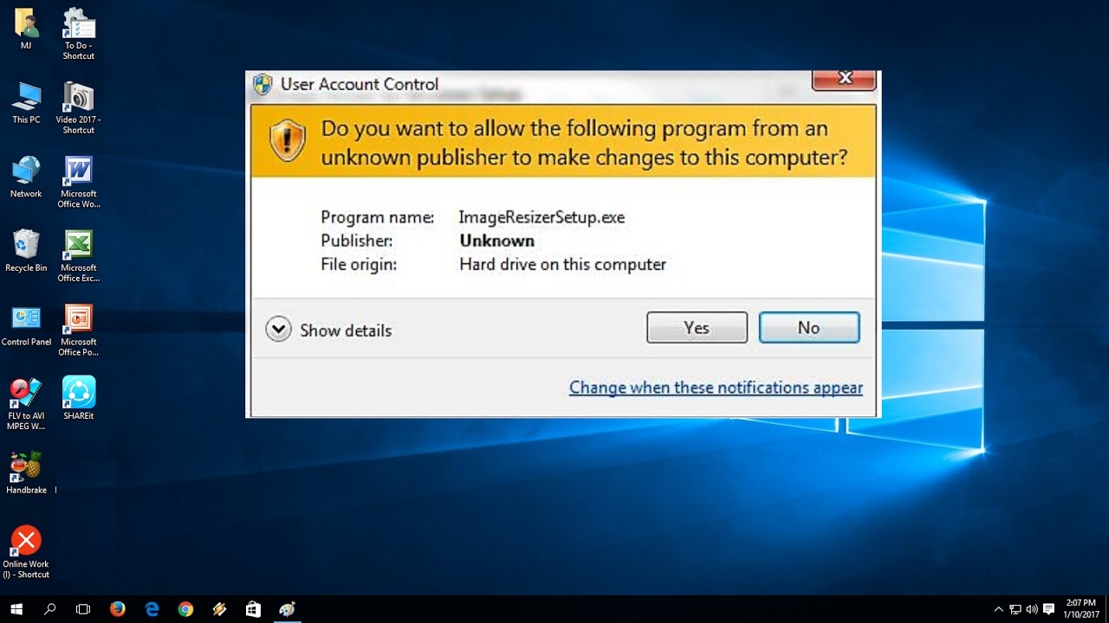Select the FLV to AVI MPEG shortcut
This screenshot has height=623, width=1109.
click(26, 404)
